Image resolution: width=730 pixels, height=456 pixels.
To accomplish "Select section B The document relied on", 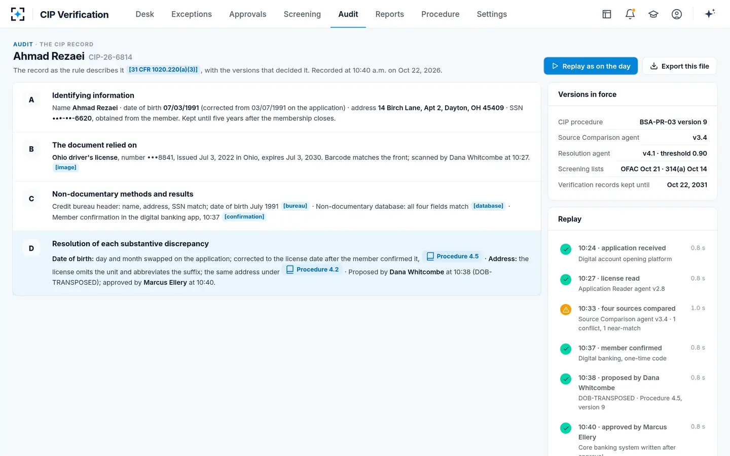I will (x=277, y=157).
